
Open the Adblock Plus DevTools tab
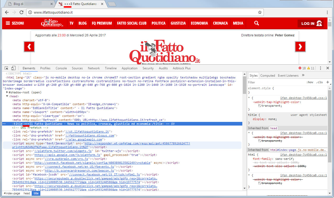182,68
